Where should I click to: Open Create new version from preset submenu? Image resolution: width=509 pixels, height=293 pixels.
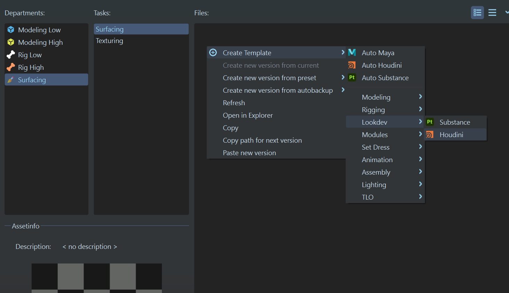click(x=270, y=78)
